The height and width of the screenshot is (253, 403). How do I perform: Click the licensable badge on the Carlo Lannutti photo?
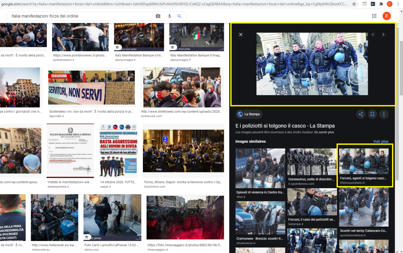pos(86,237)
